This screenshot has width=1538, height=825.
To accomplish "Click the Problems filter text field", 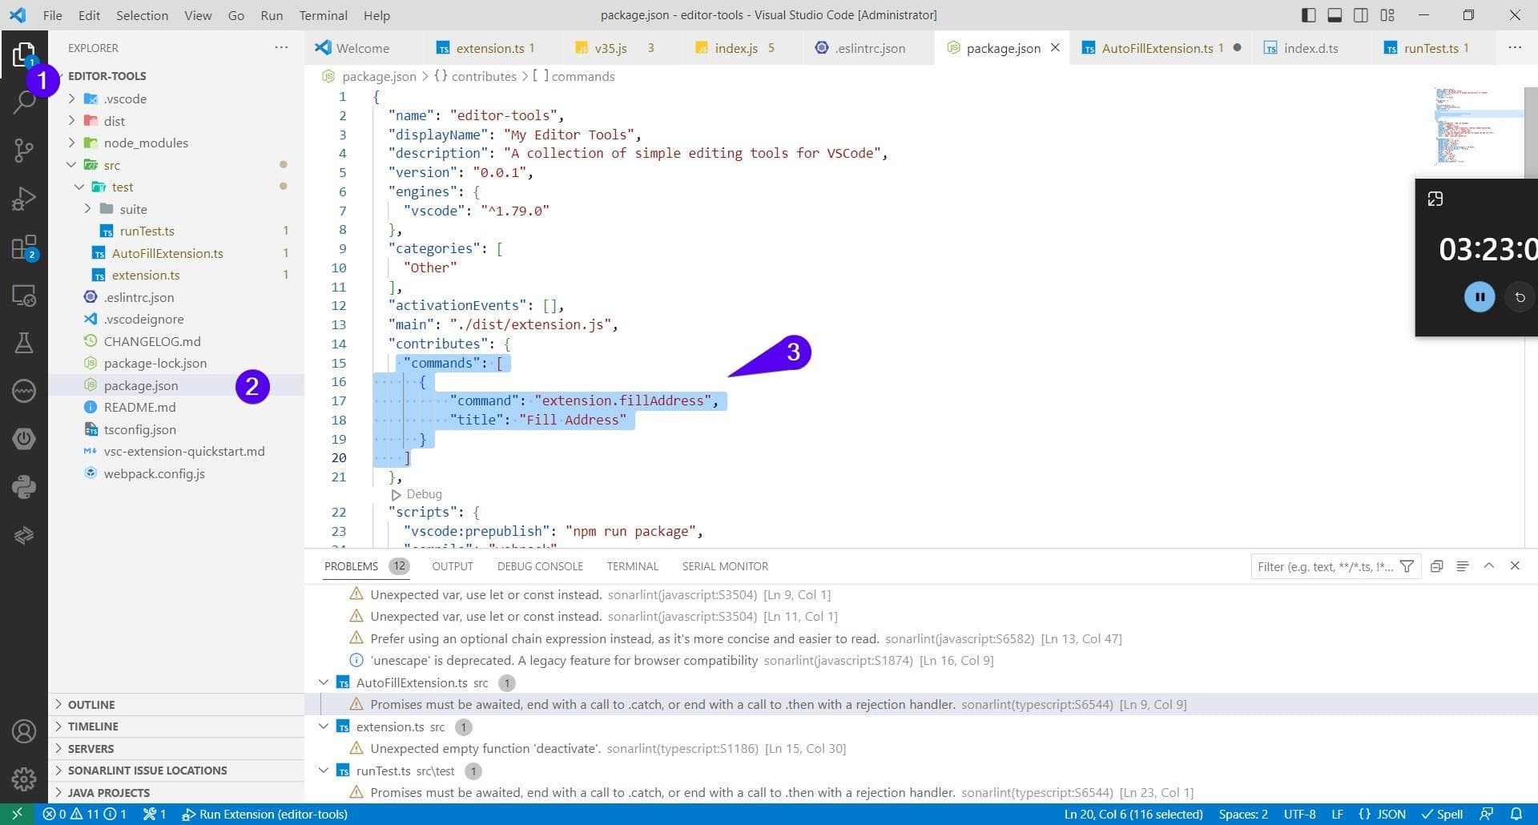I will pyautogui.click(x=1325, y=566).
